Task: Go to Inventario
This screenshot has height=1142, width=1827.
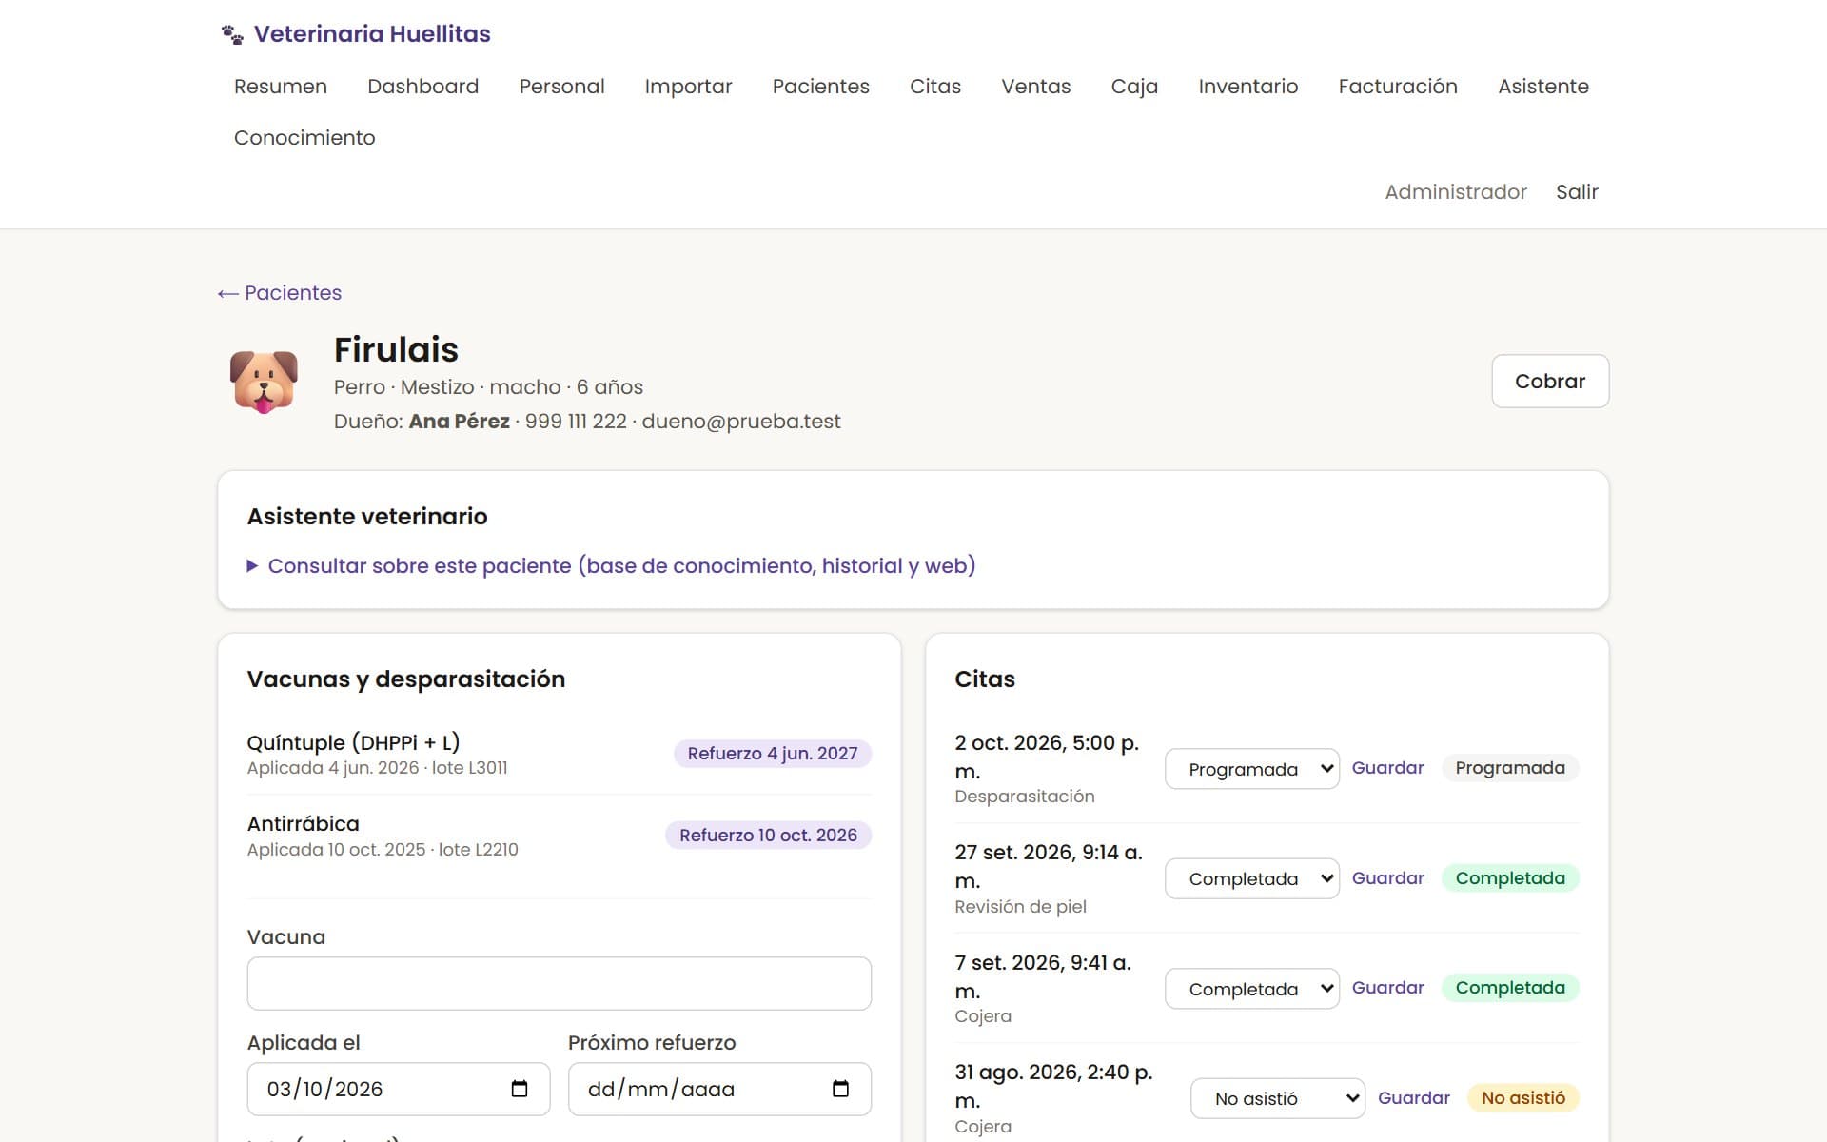Action: point(1248,87)
